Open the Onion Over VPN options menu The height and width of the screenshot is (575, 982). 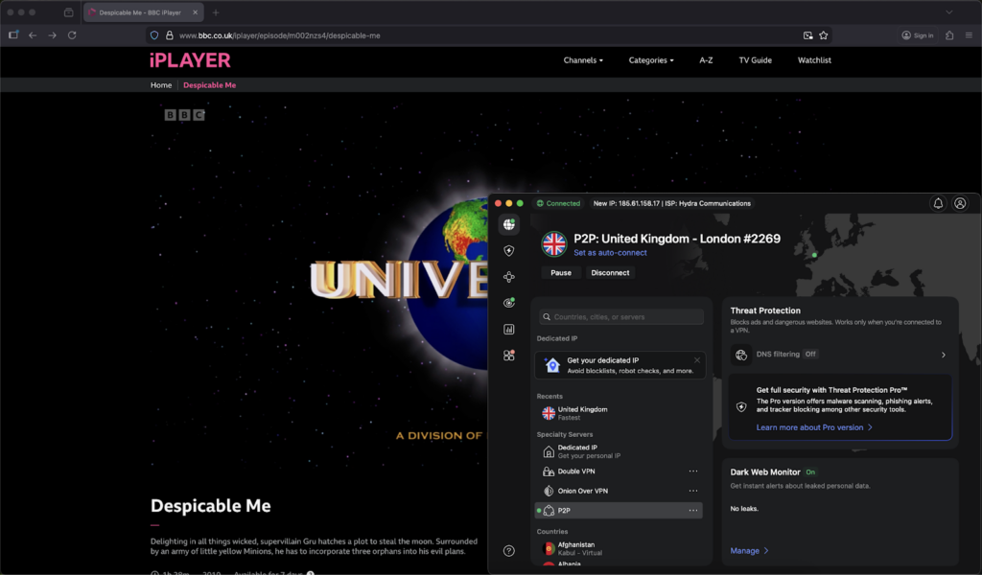click(x=692, y=491)
